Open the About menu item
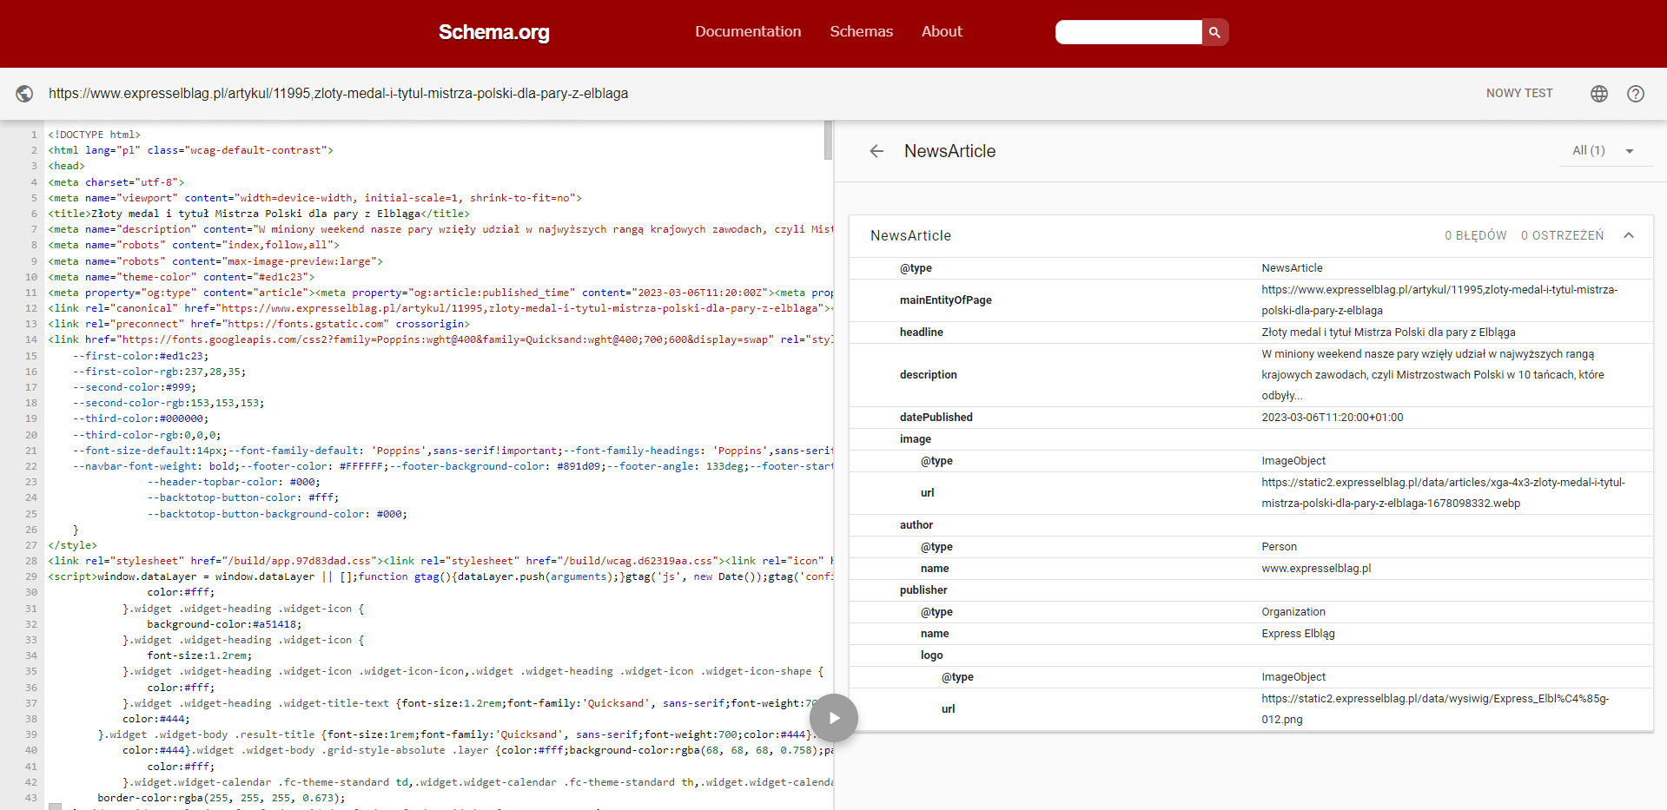This screenshot has height=810, width=1667. [x=942, y=31]
